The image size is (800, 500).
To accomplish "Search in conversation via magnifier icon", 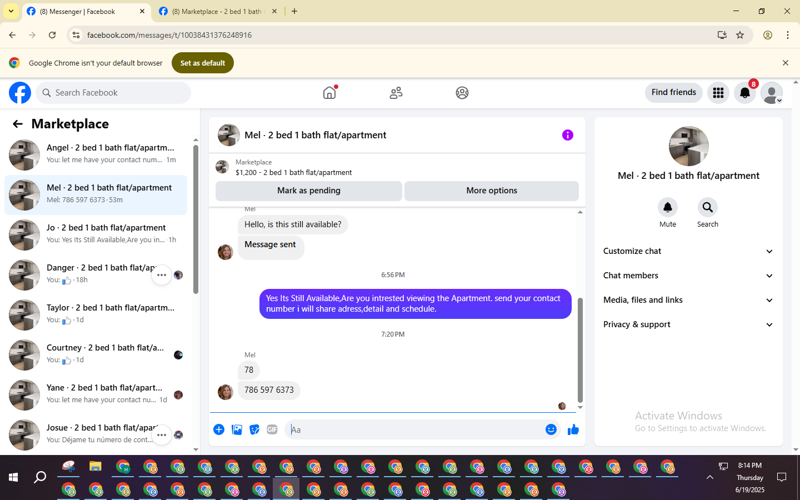I will [x=708, y=207].
